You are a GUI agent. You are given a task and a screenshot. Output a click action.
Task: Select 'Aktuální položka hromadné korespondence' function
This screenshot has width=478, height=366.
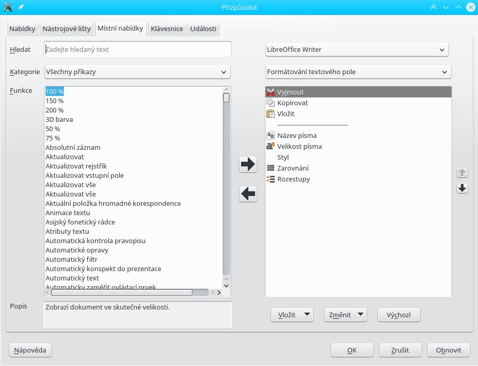tap(113, 204)
